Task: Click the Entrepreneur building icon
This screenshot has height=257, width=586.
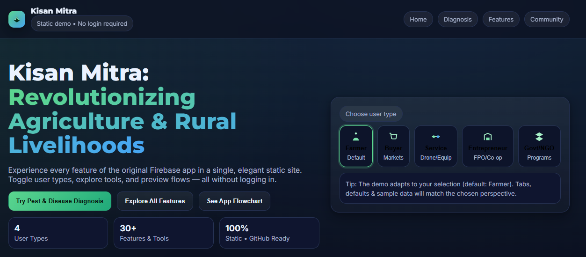Action: [x=487, y=137]
